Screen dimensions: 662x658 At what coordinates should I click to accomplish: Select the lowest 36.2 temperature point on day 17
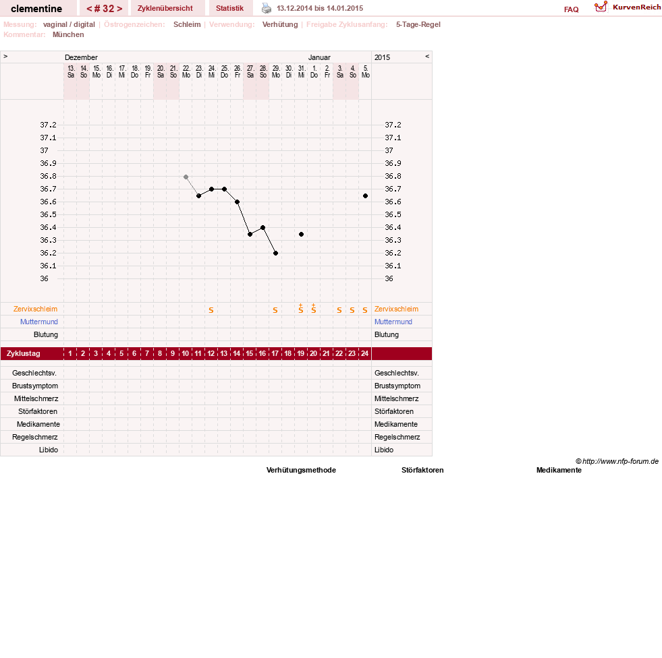click(276, 253)
